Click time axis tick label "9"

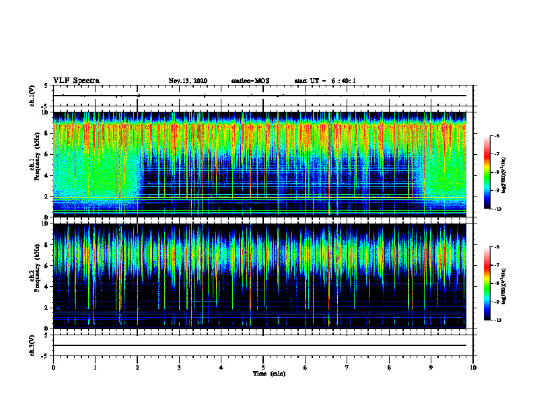(x=431, y=368)
